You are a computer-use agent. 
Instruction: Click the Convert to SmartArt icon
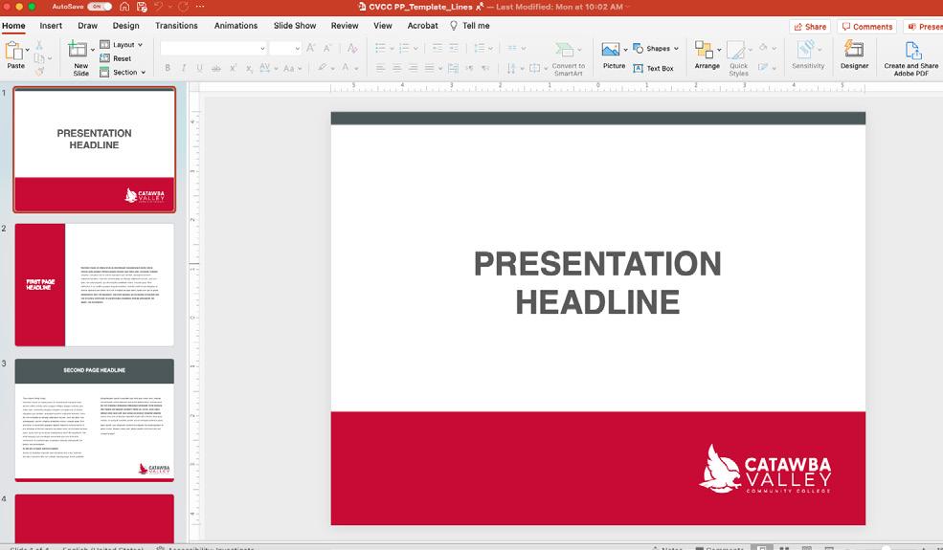[564, 50]
